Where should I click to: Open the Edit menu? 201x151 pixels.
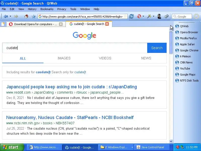(12, 9)
